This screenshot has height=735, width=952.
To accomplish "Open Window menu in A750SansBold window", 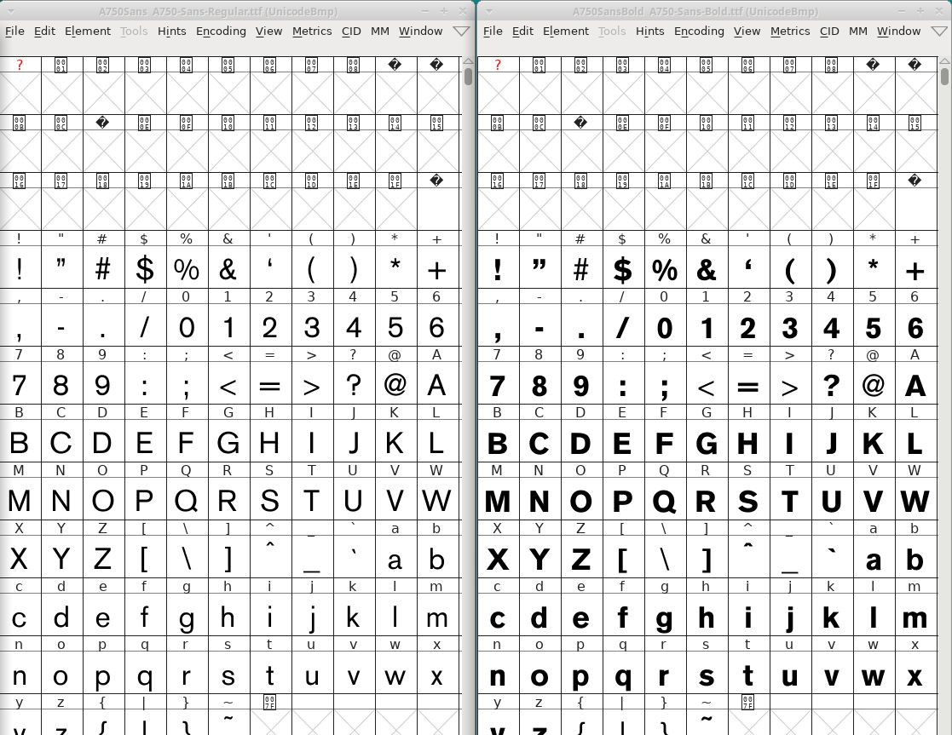I will pos(899,31).
